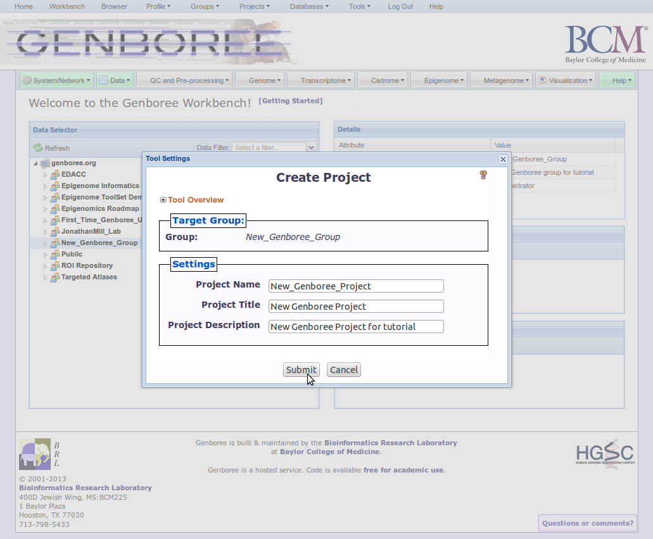The height and width of the screenshot is (539, 653).
Task: Click the BCM Baylor College logo
Action: click(x=605, y=44)
